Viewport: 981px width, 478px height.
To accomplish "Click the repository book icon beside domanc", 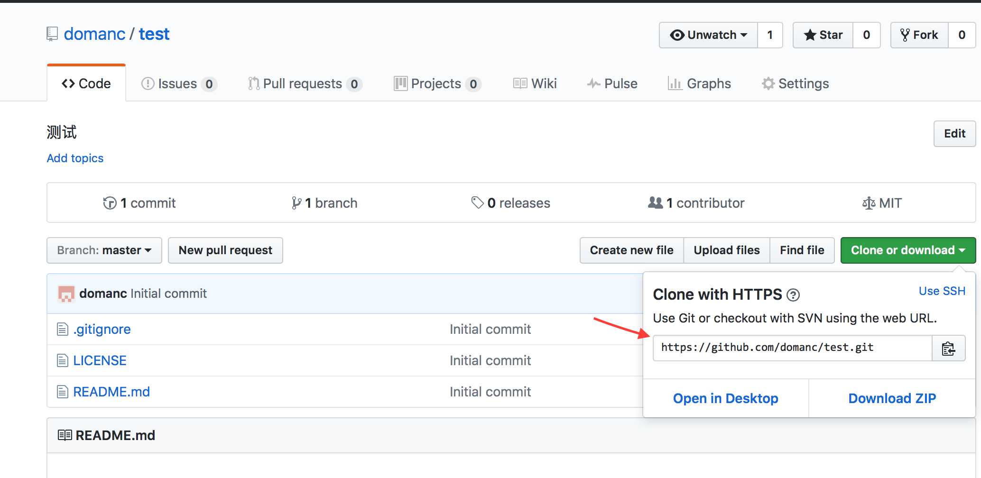I will (52, 34).
